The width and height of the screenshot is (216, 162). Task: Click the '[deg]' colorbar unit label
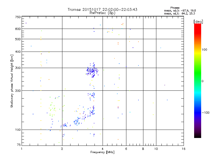click(198, 22)
